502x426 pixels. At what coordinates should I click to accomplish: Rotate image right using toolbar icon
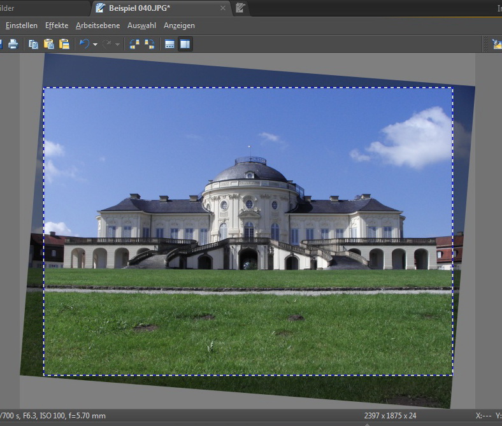tap(150, 45)
